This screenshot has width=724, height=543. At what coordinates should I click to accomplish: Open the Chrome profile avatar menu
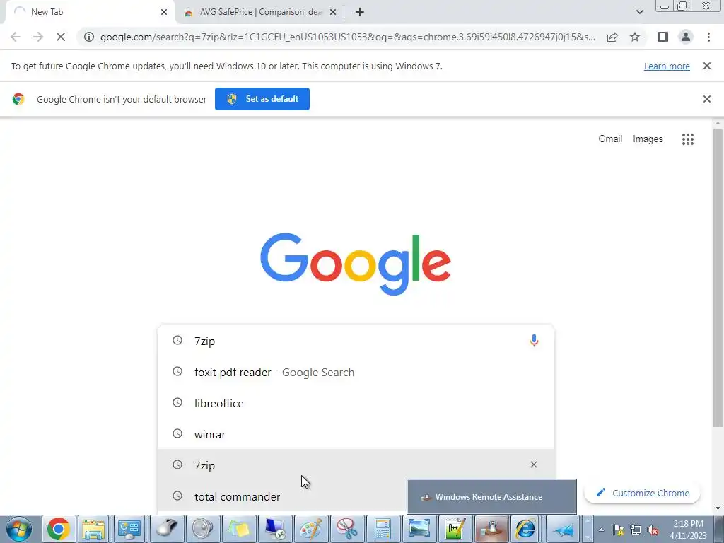[x=686, y=37]
